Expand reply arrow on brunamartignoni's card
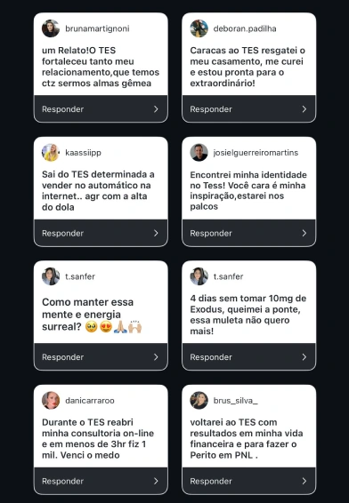This screenshot has height=503, width=349. (x=156, y=109)
